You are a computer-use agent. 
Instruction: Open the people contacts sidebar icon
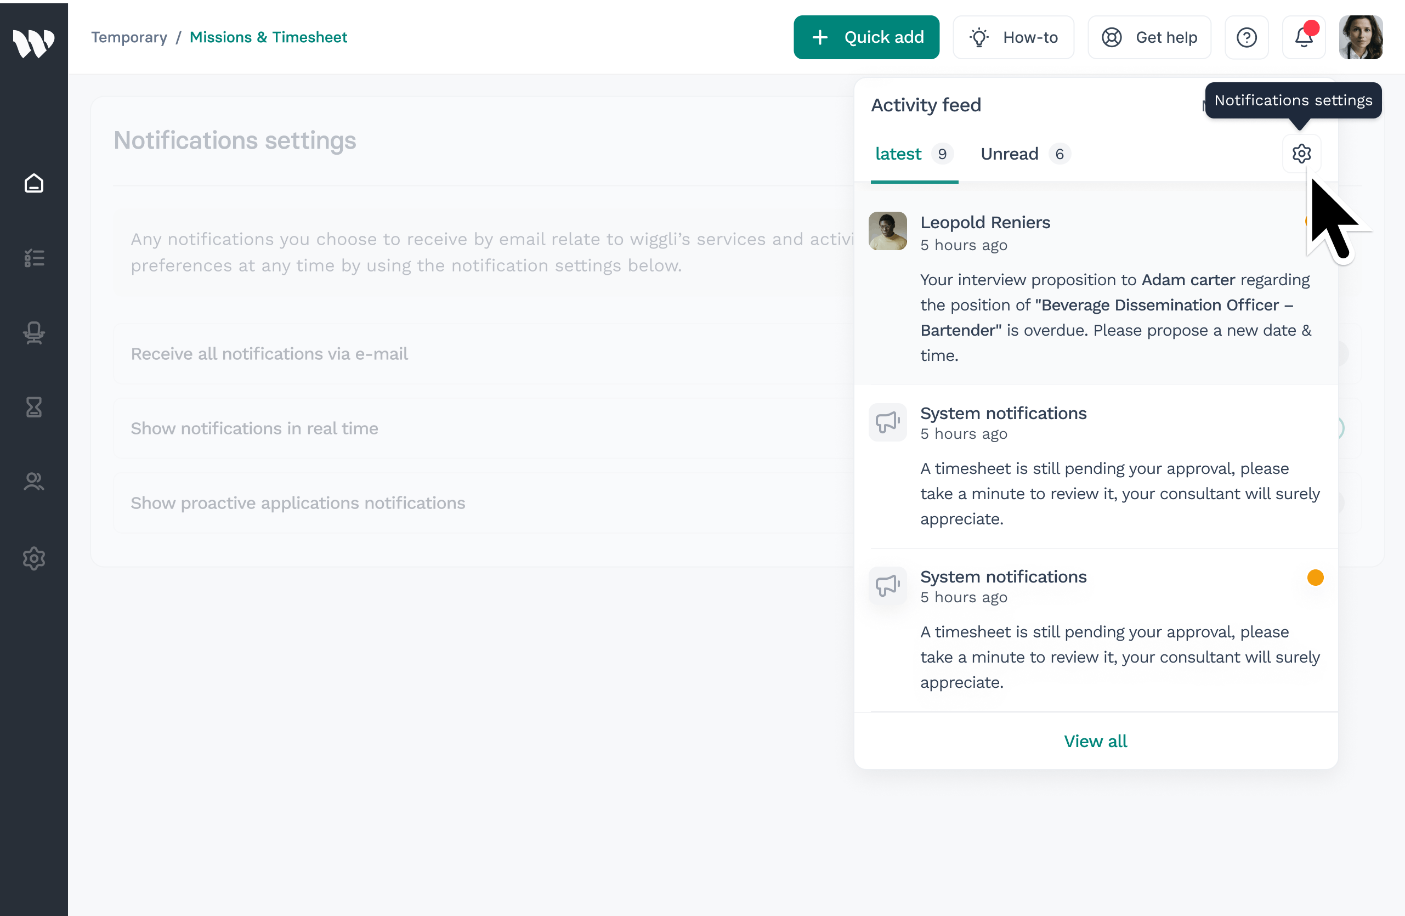coord(33,482)
